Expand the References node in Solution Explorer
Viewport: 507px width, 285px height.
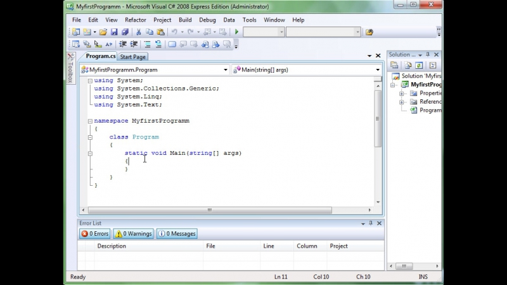tap(401, 102)
